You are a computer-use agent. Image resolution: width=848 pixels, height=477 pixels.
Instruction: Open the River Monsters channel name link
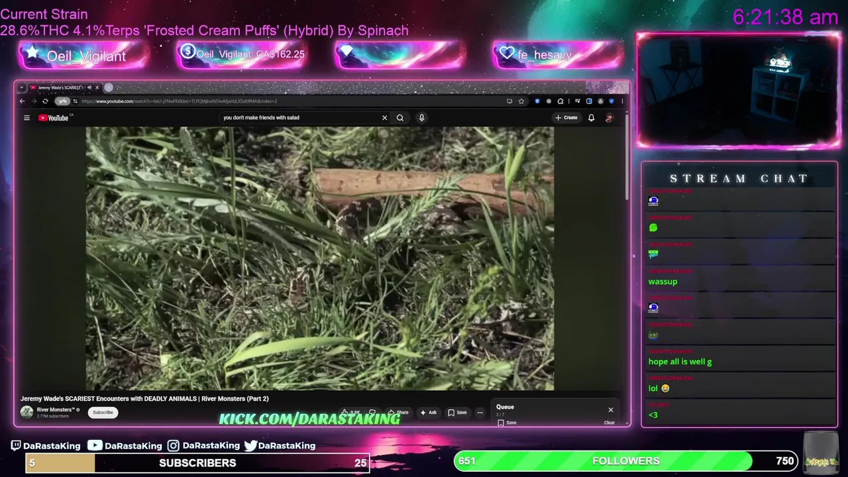point(55,409)
